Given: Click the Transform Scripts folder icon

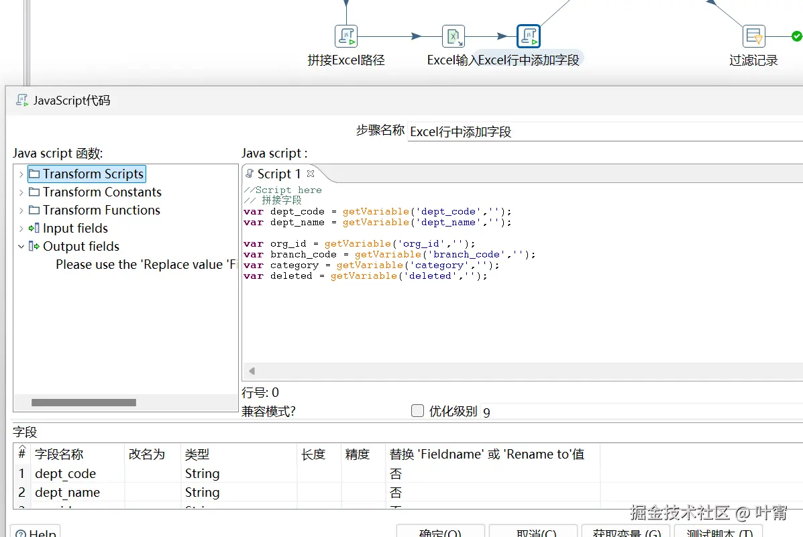Looking at the screenshot, I should click(34, 174).
